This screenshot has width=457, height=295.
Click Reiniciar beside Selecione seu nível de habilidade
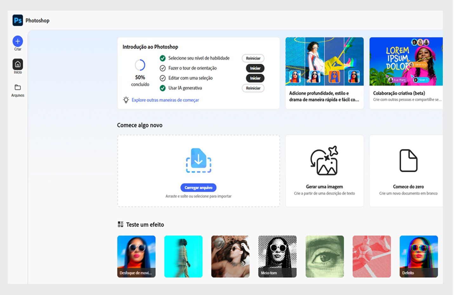tap(253, 58)
